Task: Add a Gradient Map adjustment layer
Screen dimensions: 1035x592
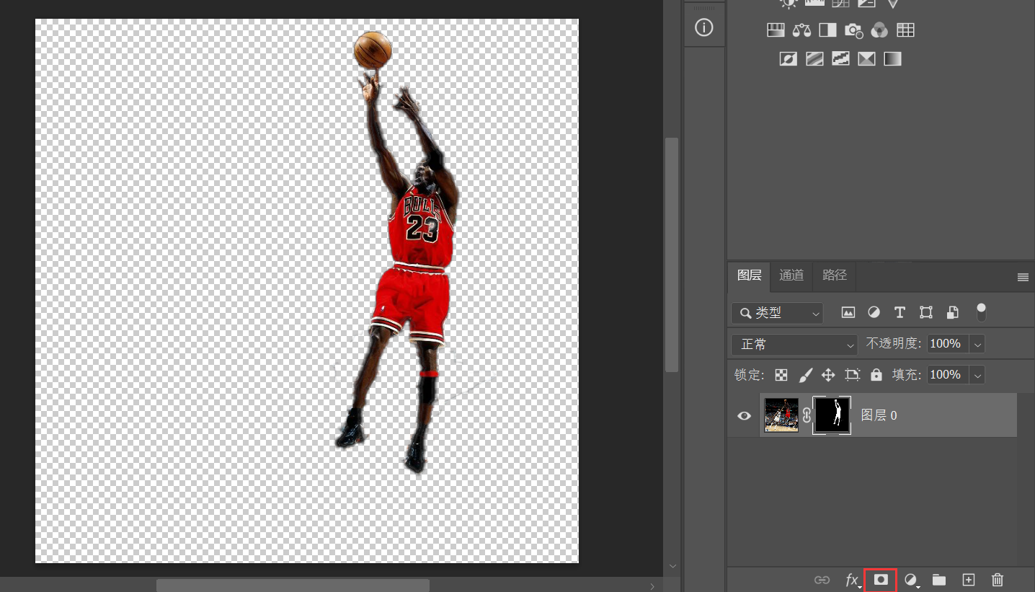Action: point(892,59)
